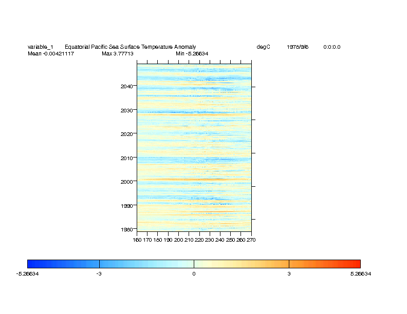407x314 pixels.
Task: Click the 5.26634 colorbar maximum label
Action: [361, 274]
